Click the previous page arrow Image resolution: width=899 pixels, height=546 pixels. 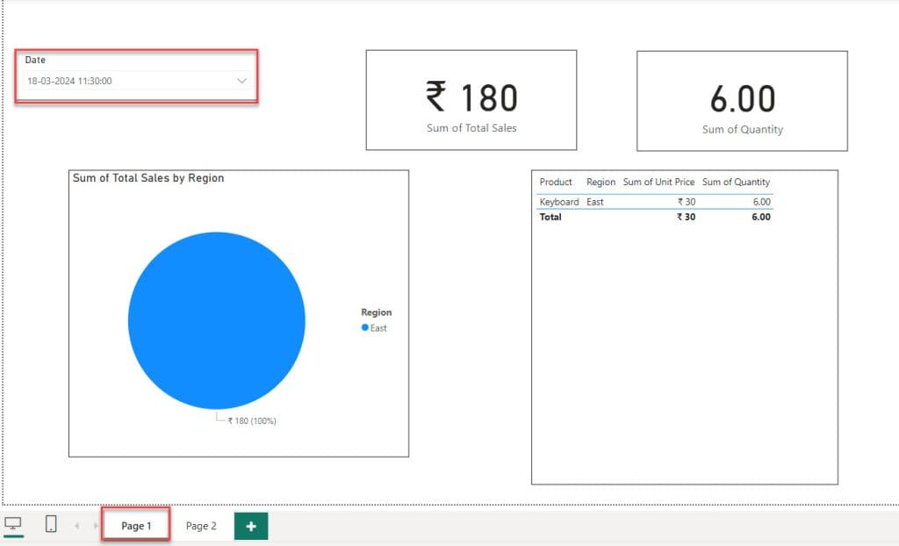[x=76, y=526]
